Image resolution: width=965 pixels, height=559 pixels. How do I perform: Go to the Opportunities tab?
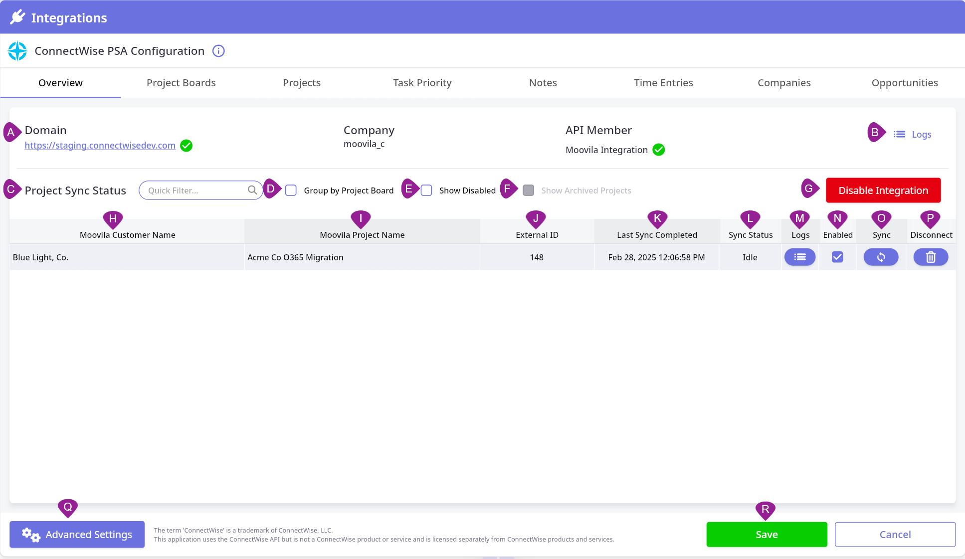[905, 83]
